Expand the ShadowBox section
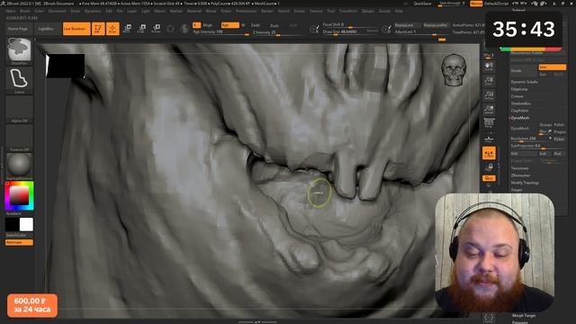This screenshot has height=324, width=576. (520, 103)
